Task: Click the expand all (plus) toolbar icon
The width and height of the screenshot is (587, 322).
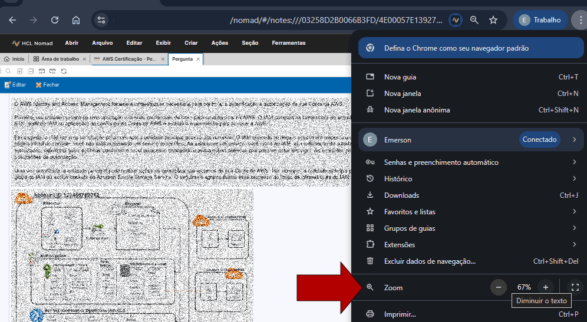Action: click(19, 71)
